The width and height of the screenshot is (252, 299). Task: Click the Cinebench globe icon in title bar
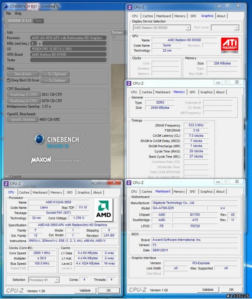click(6, 6)
